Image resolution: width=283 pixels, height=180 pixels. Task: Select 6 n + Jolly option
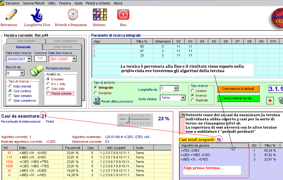[x=48, y=84]
